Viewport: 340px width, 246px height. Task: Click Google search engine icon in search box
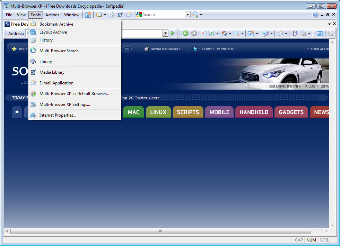[x=139, y=15]
